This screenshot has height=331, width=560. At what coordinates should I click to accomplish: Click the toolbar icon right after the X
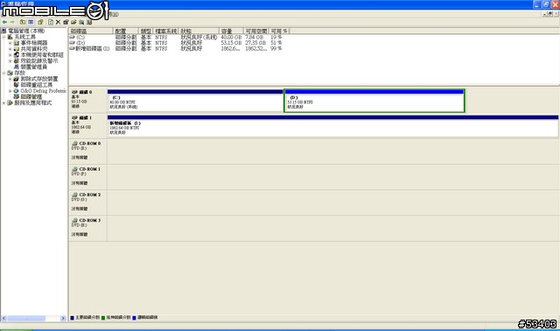(x=66, y=22)
